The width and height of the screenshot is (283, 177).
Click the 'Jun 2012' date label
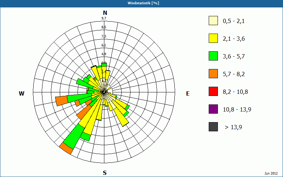[271, 173]
